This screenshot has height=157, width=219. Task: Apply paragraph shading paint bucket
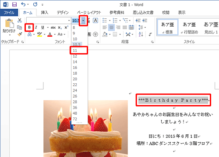coord(105,34)
